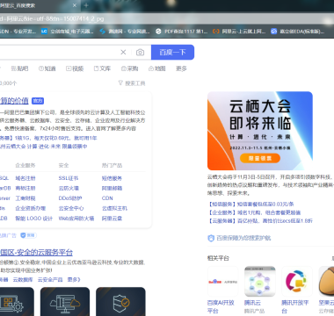Open a new browser tab with plus icon

point(86,5)
